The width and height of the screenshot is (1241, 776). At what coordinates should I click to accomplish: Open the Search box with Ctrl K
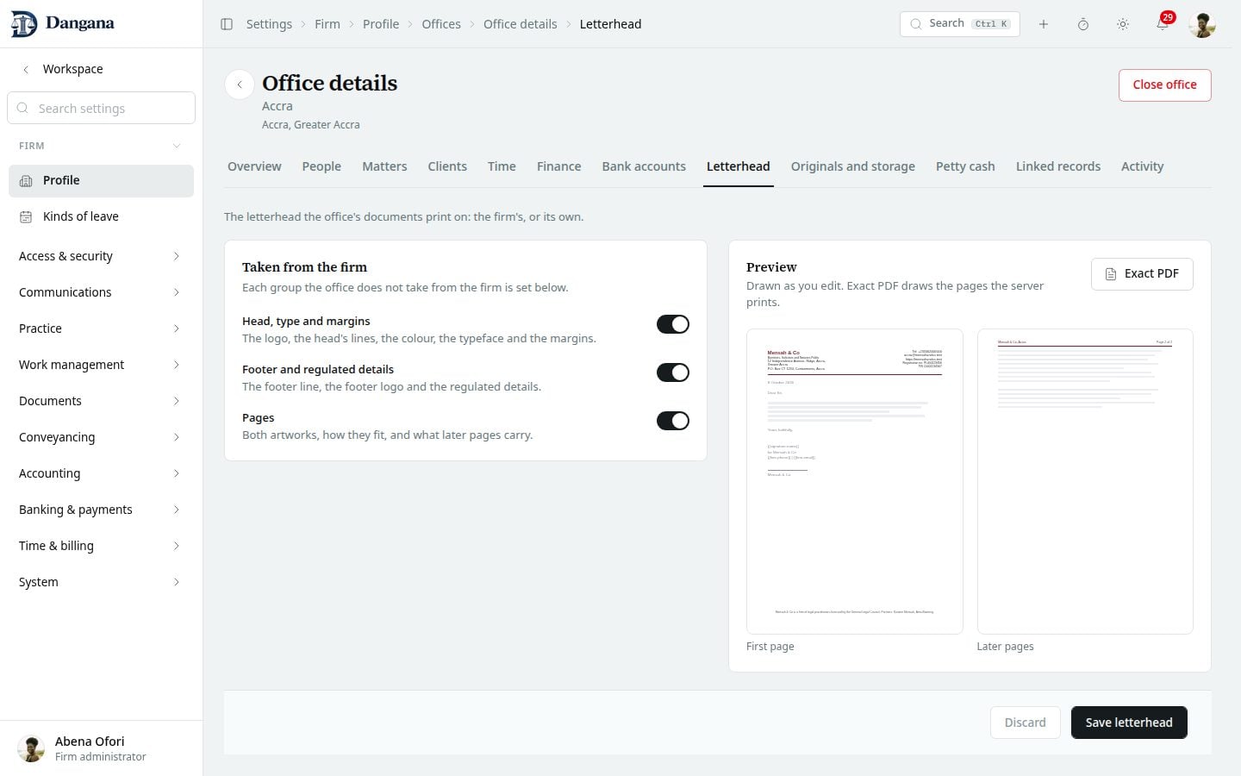pyautogui.click(x=960, y=24)
